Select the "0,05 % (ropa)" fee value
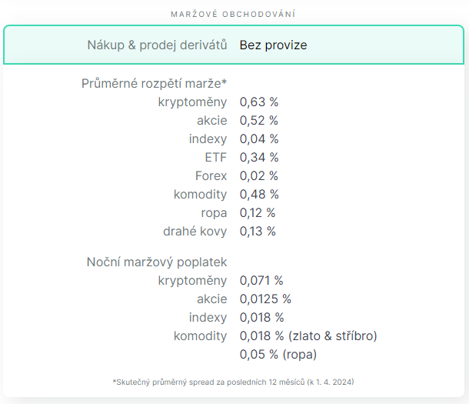This screenshot has width=469, height=404. (278, 354)
